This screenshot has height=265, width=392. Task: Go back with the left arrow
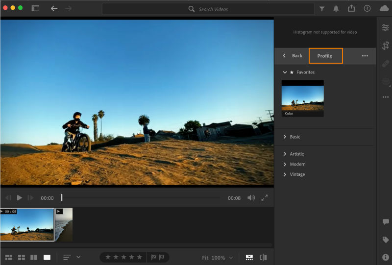tap(54, 8)
